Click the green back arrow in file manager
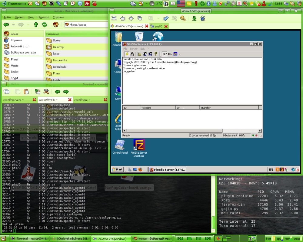 6,25
